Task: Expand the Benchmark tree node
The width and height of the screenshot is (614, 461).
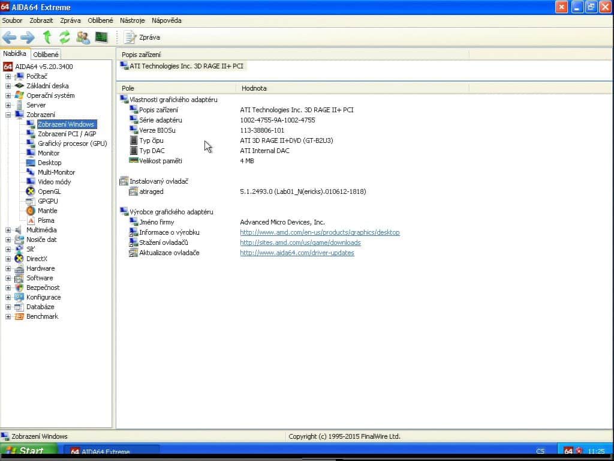Action: (x=8, y=316)
